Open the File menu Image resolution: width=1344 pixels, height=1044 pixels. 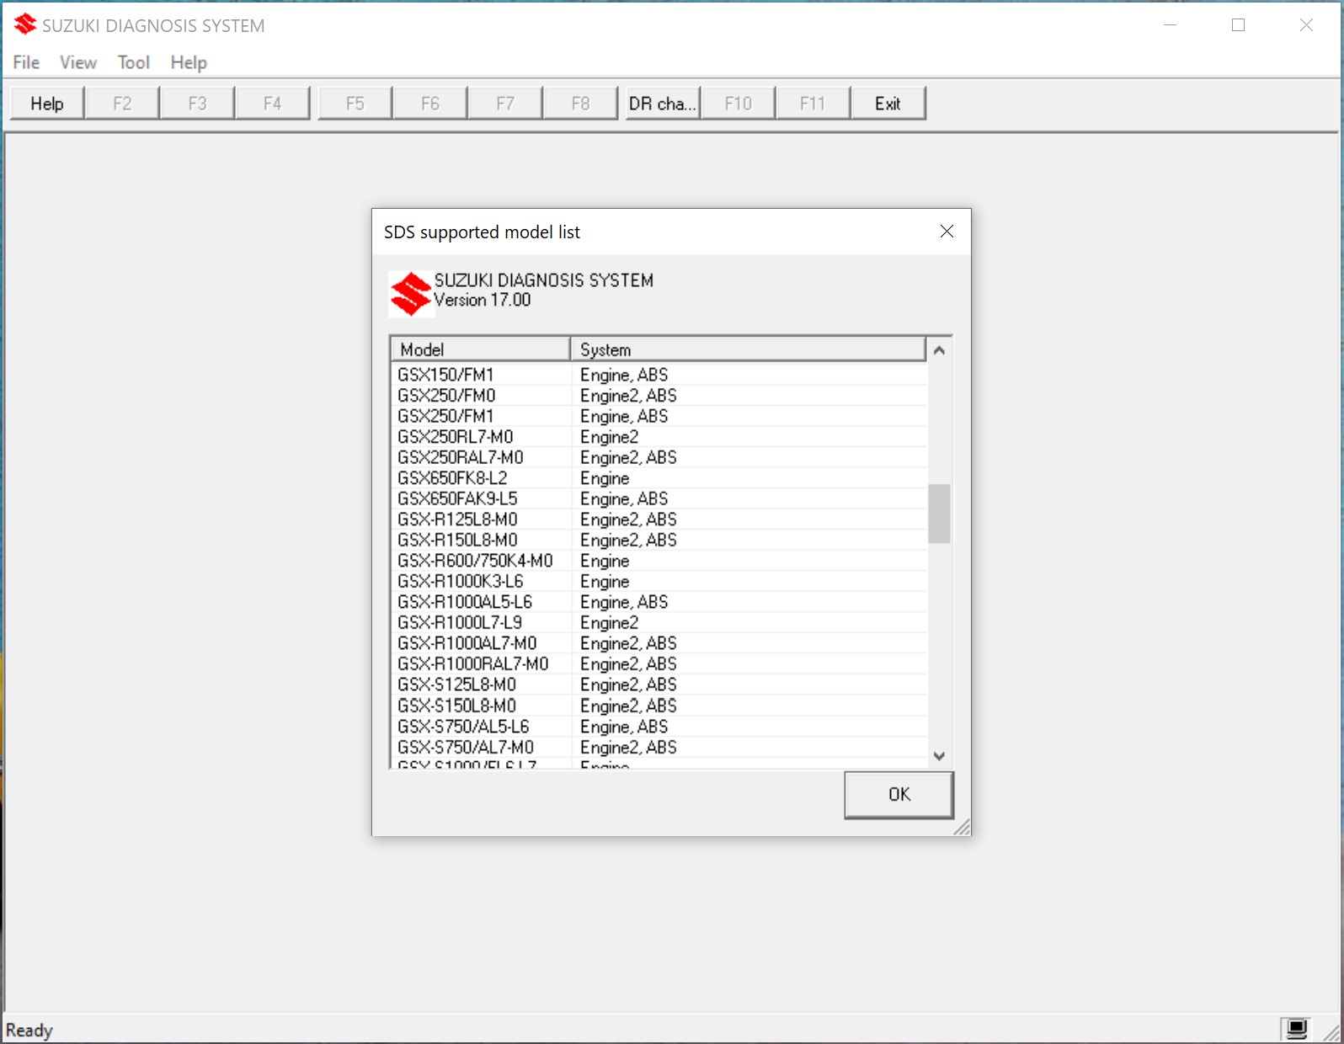[x=26, y=62]
